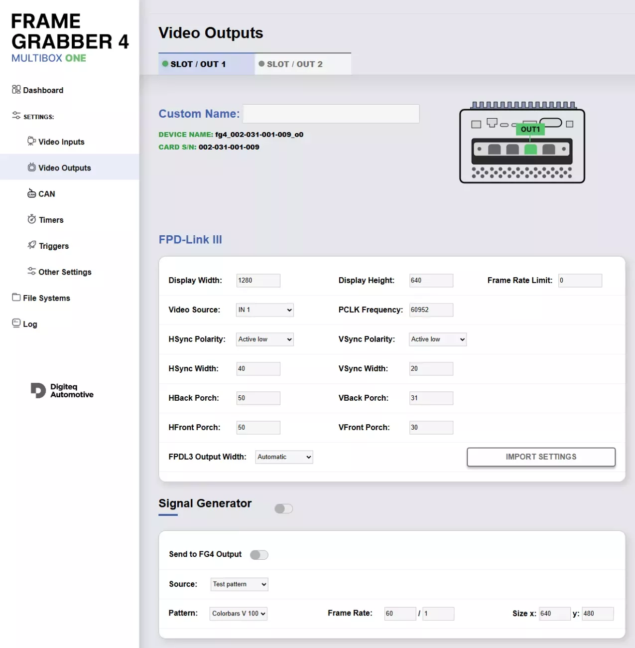Click the Digiteq Automotive logo link

[62, 391]
